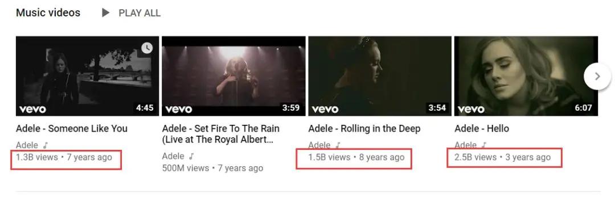
Task: Click music note beside Adele under Someone Like You
Action: point(46,145)
